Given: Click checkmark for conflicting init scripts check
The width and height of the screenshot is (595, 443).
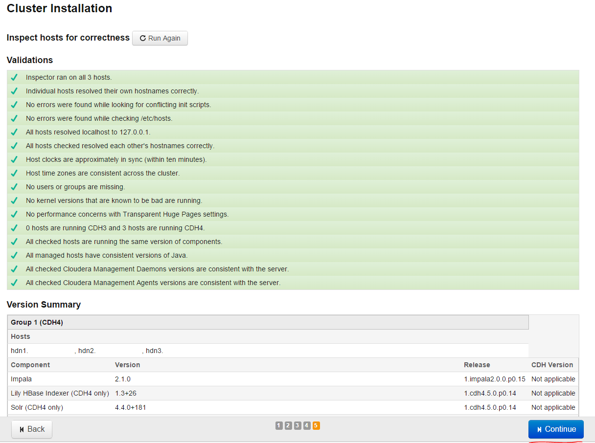Looking at the screenshot, I should pos(14,105).
